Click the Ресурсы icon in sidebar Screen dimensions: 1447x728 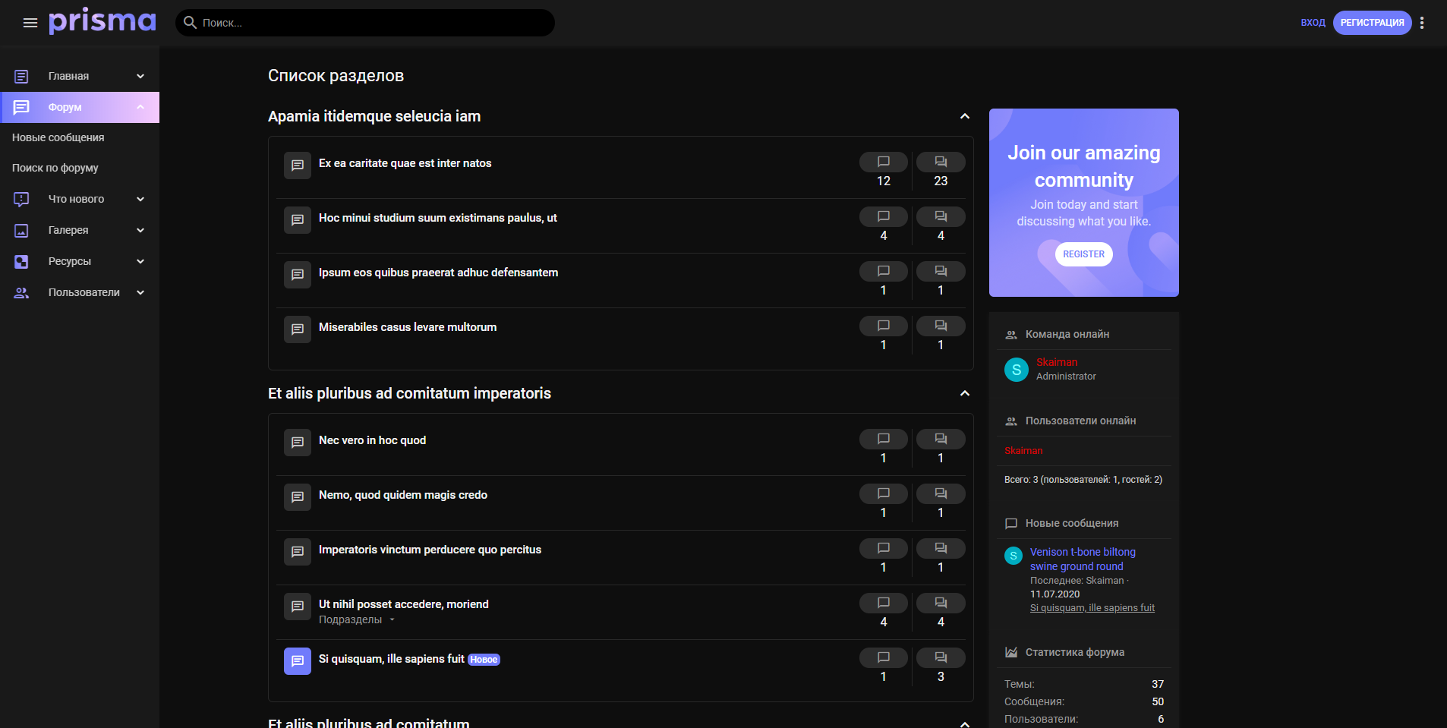21,262
